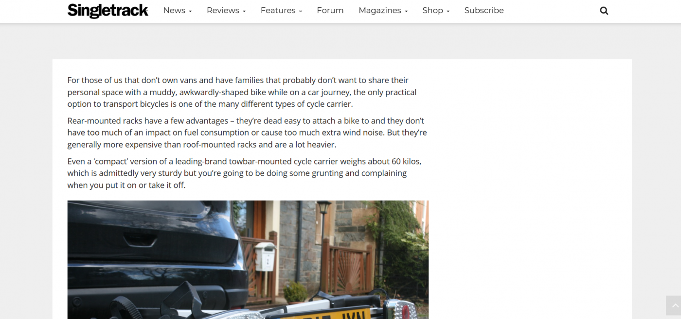Click the cycle carrier article photo

click(x=248, y=260)
